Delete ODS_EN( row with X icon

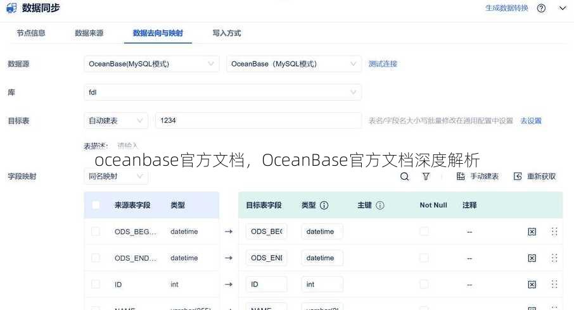(x=532, y=258)
